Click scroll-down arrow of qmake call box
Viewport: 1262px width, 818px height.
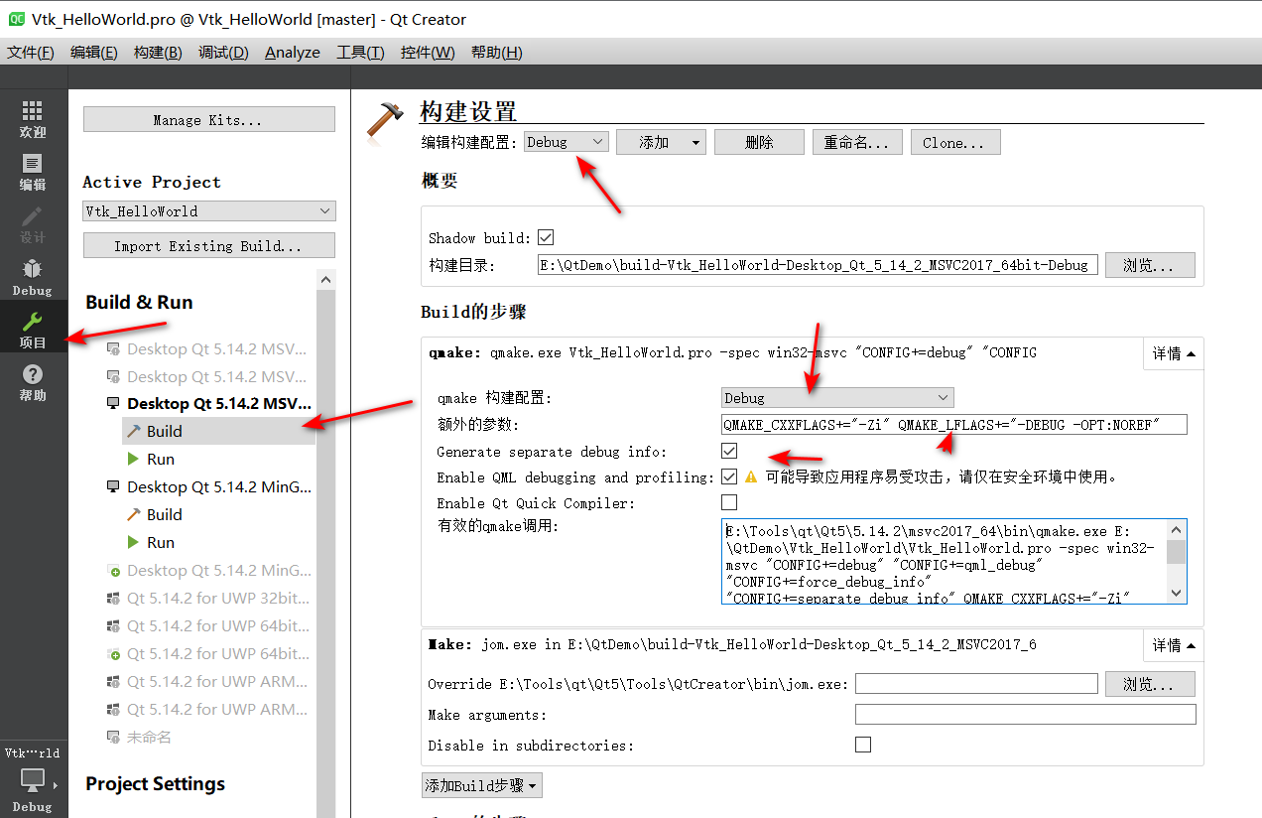[x=1177, y=594]
